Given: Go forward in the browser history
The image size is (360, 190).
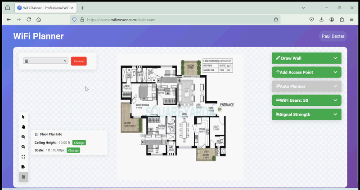Looking at the screenshot, I should click(x=18, y=20).
